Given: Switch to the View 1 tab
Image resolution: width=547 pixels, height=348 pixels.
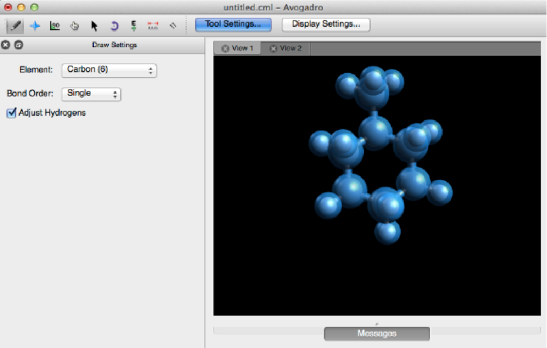Looking at the screenshot, I should click(x=242, y=48).
